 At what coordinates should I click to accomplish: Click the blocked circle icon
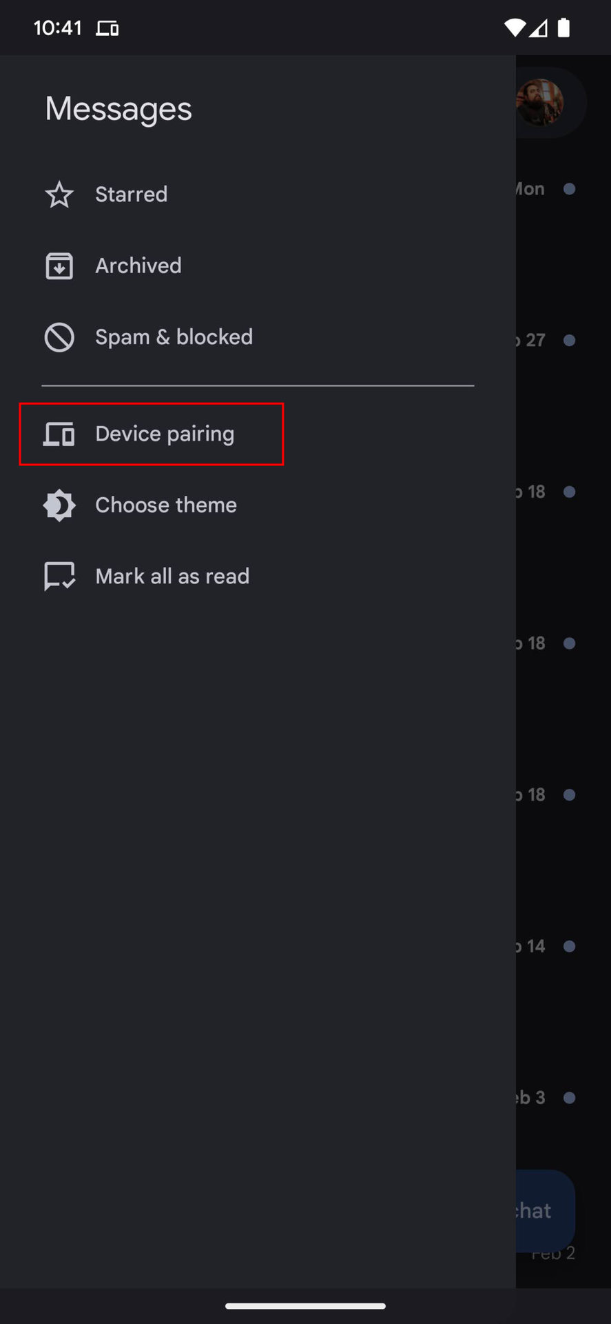[x=59, y=337]
